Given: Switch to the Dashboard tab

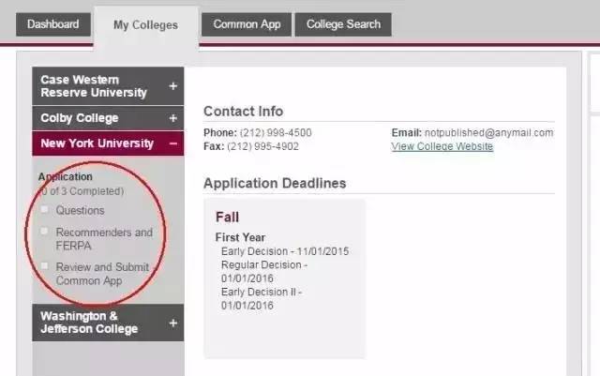Looking at the screenshot, I should [x=53, y=24].
